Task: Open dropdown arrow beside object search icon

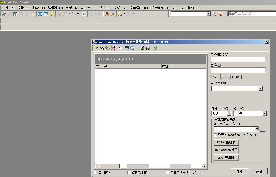Action: tap(78, 14)
